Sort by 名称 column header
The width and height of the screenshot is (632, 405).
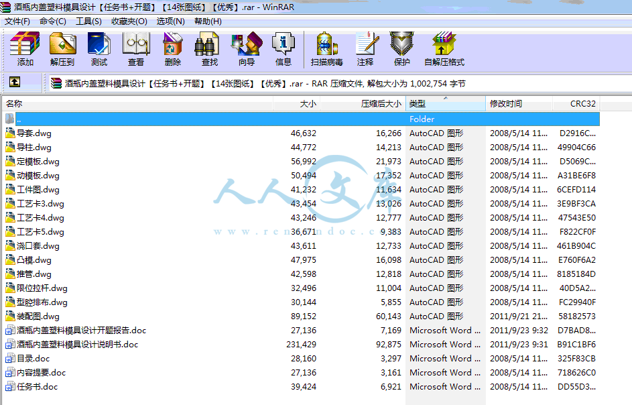coord(137,104)
